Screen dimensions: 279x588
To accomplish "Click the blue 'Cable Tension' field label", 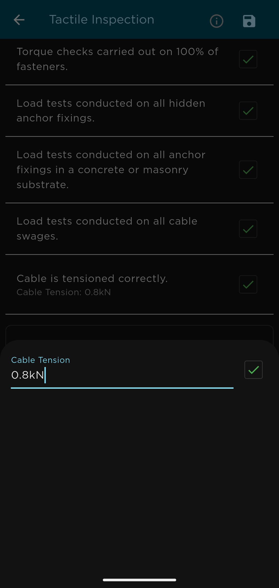I will [x=41, y=360].
